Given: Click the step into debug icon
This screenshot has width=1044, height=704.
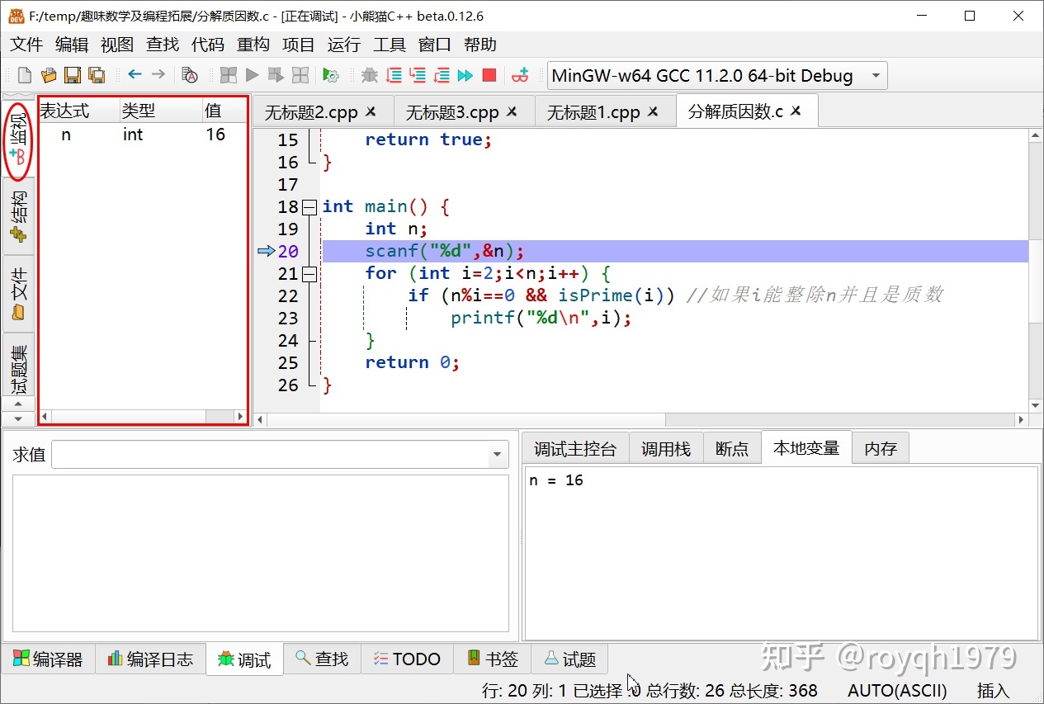Looking at the screenshot, I should tap(418, 75).
